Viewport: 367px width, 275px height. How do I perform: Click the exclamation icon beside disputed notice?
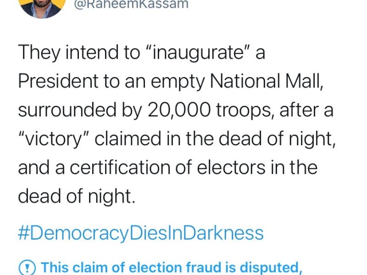[26, 267]
